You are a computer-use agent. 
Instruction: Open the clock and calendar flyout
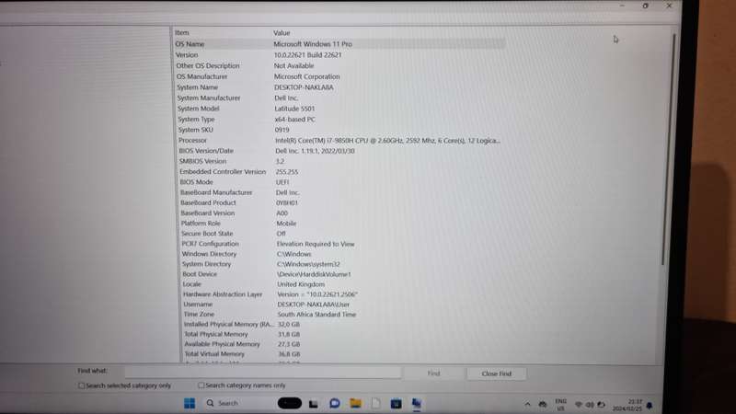pos(627,405)
